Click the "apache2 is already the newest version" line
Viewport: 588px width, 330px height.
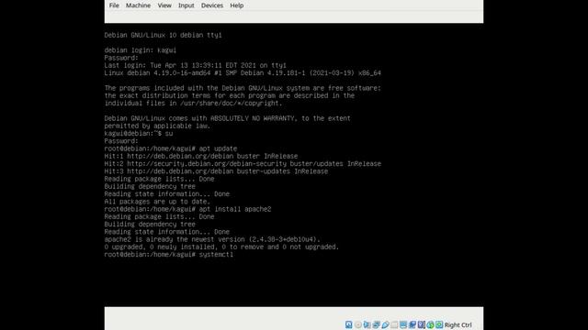point(212,239)
